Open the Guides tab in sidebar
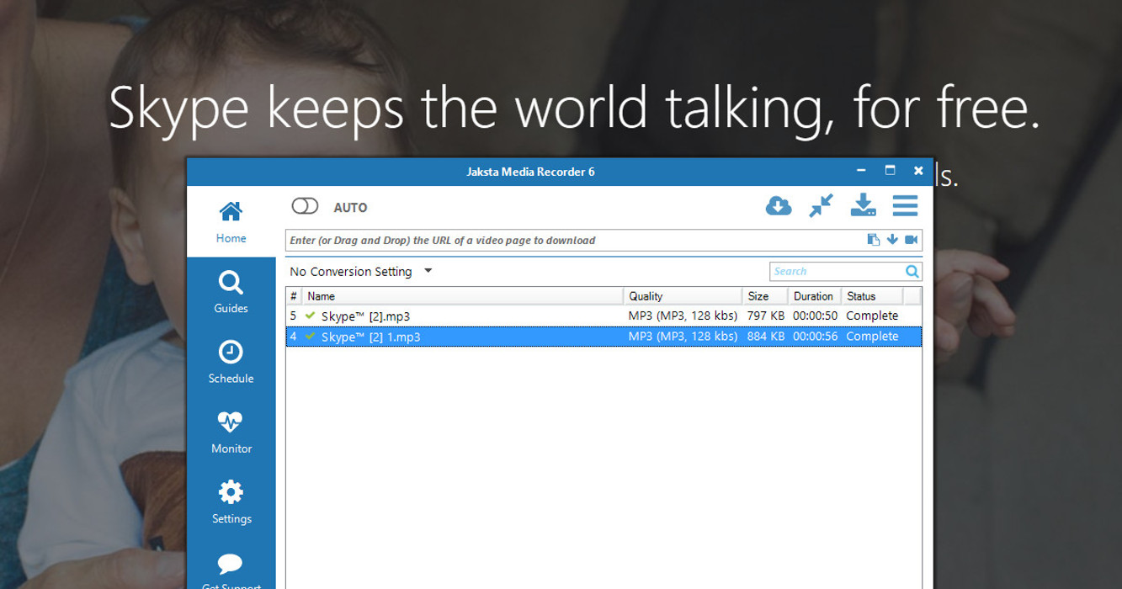 click(x=231, y=292)
